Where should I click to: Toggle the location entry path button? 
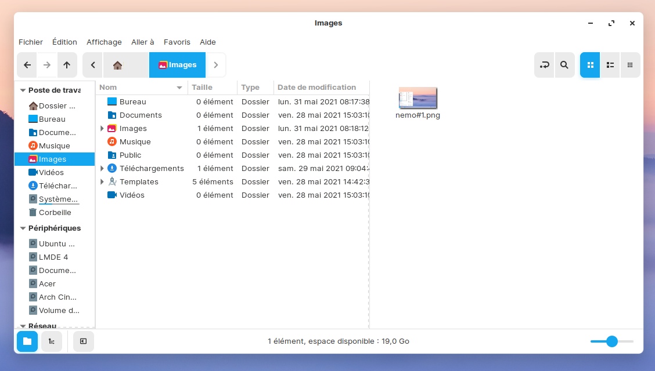pyautogui.click(x=545, y=65)
